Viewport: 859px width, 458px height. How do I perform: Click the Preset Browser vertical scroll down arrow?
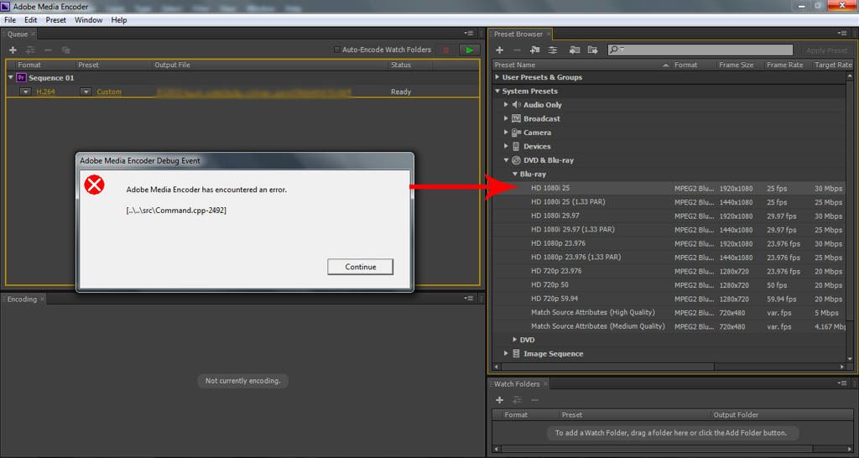tap(850, 359)
